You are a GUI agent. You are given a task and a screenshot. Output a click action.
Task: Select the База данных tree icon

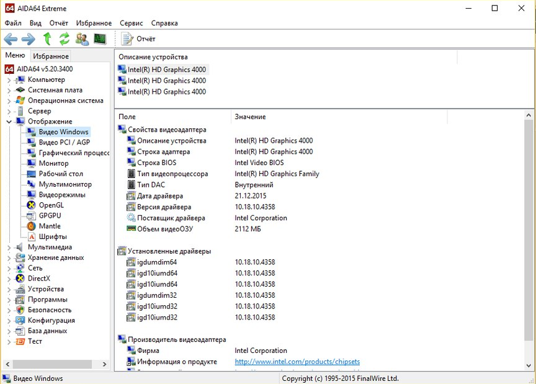pos(20,331)
